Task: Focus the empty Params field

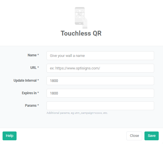Action: (x=100, y=106)
